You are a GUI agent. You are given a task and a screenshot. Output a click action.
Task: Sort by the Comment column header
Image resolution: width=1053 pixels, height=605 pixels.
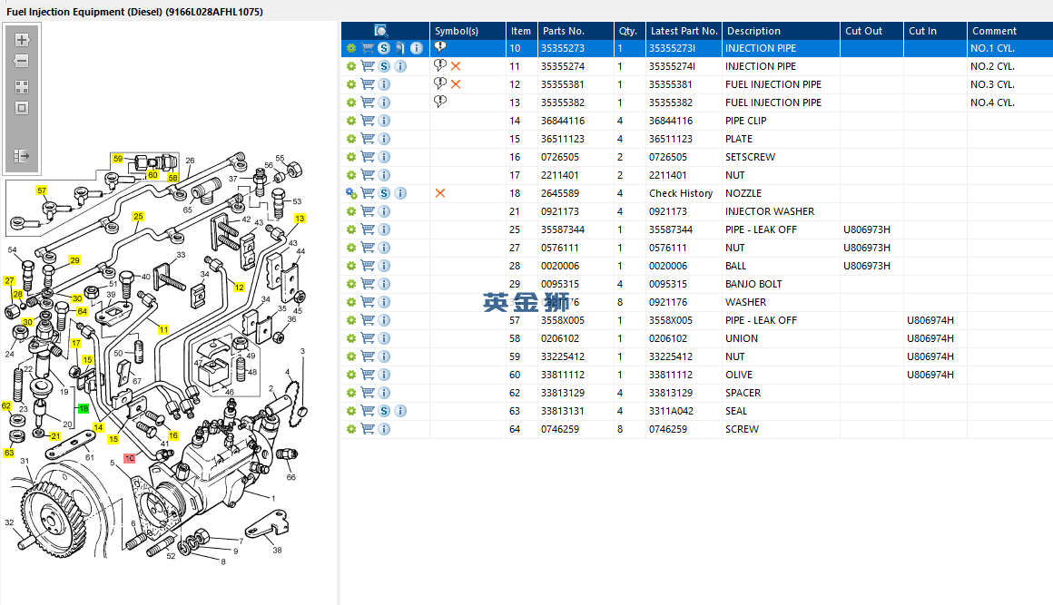coord(1010,31)
